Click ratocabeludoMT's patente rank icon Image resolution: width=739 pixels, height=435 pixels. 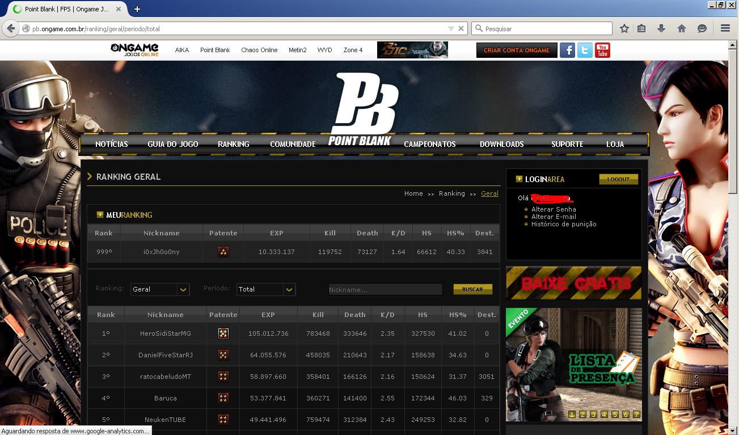pos(223,377)
